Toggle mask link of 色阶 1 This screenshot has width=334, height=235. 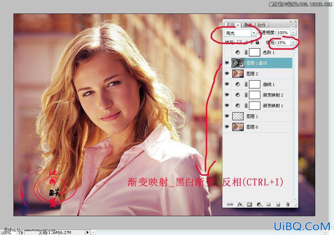tap(246, 52)
